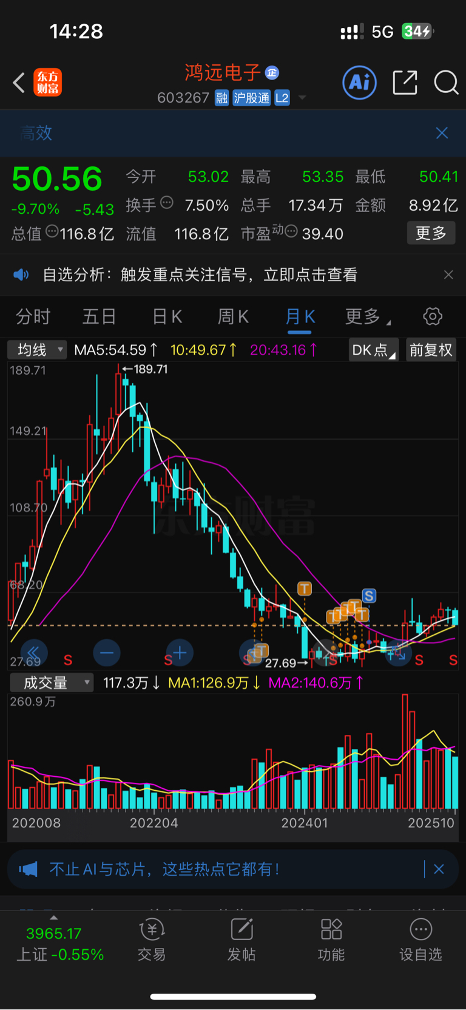Viewport: 466px width, 1010px height.
Task: Tap the 高效 banner text
Action: tap(36, 133)
